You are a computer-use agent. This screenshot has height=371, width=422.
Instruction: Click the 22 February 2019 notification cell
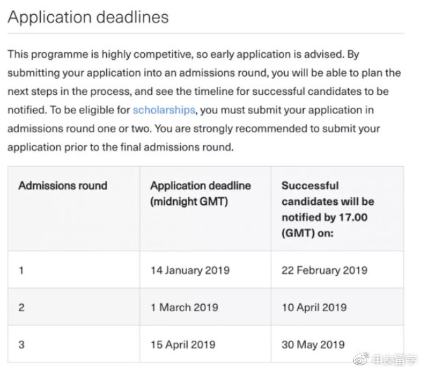(337, 270)
